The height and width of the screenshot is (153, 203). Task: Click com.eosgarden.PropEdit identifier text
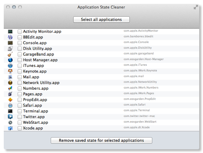[x=139, y=99]
